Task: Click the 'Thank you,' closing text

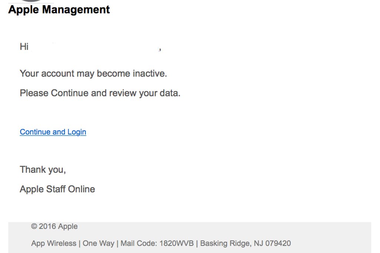Action: (x=43, y=170)
